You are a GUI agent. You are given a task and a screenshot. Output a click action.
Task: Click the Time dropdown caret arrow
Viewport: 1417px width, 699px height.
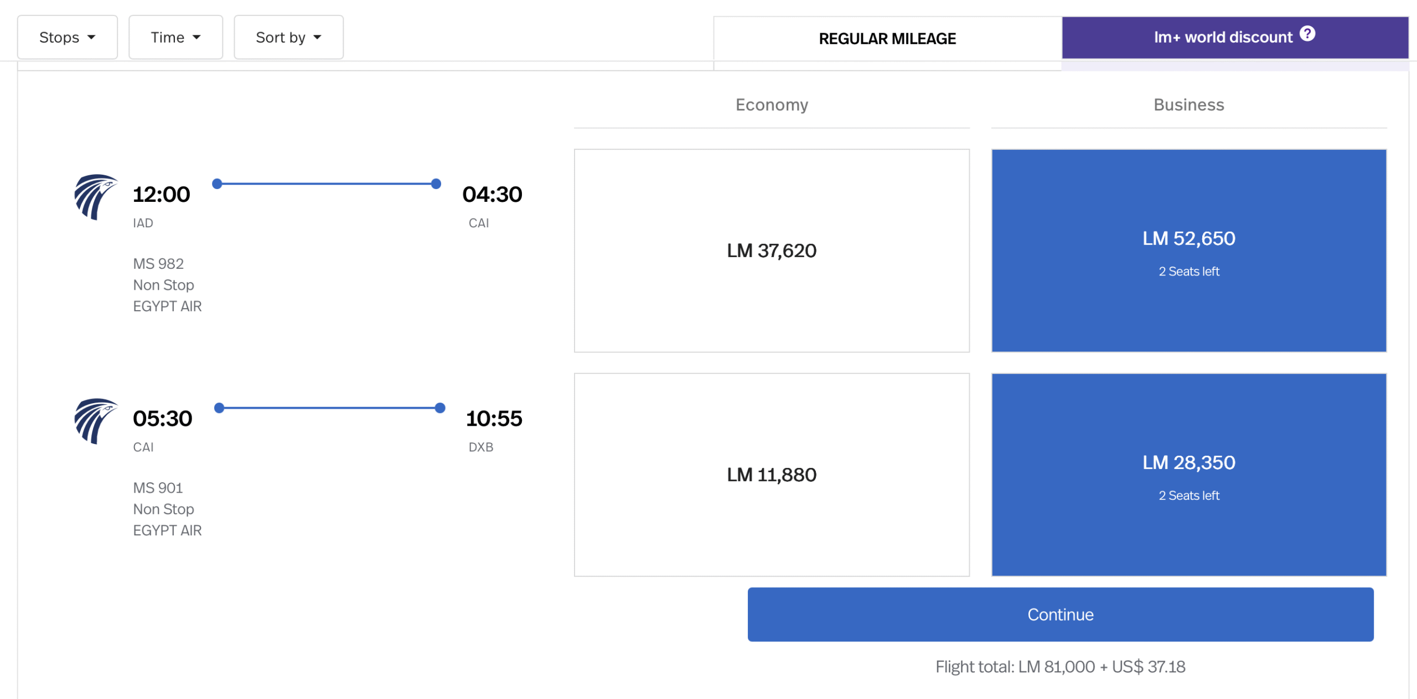[196, 38]
